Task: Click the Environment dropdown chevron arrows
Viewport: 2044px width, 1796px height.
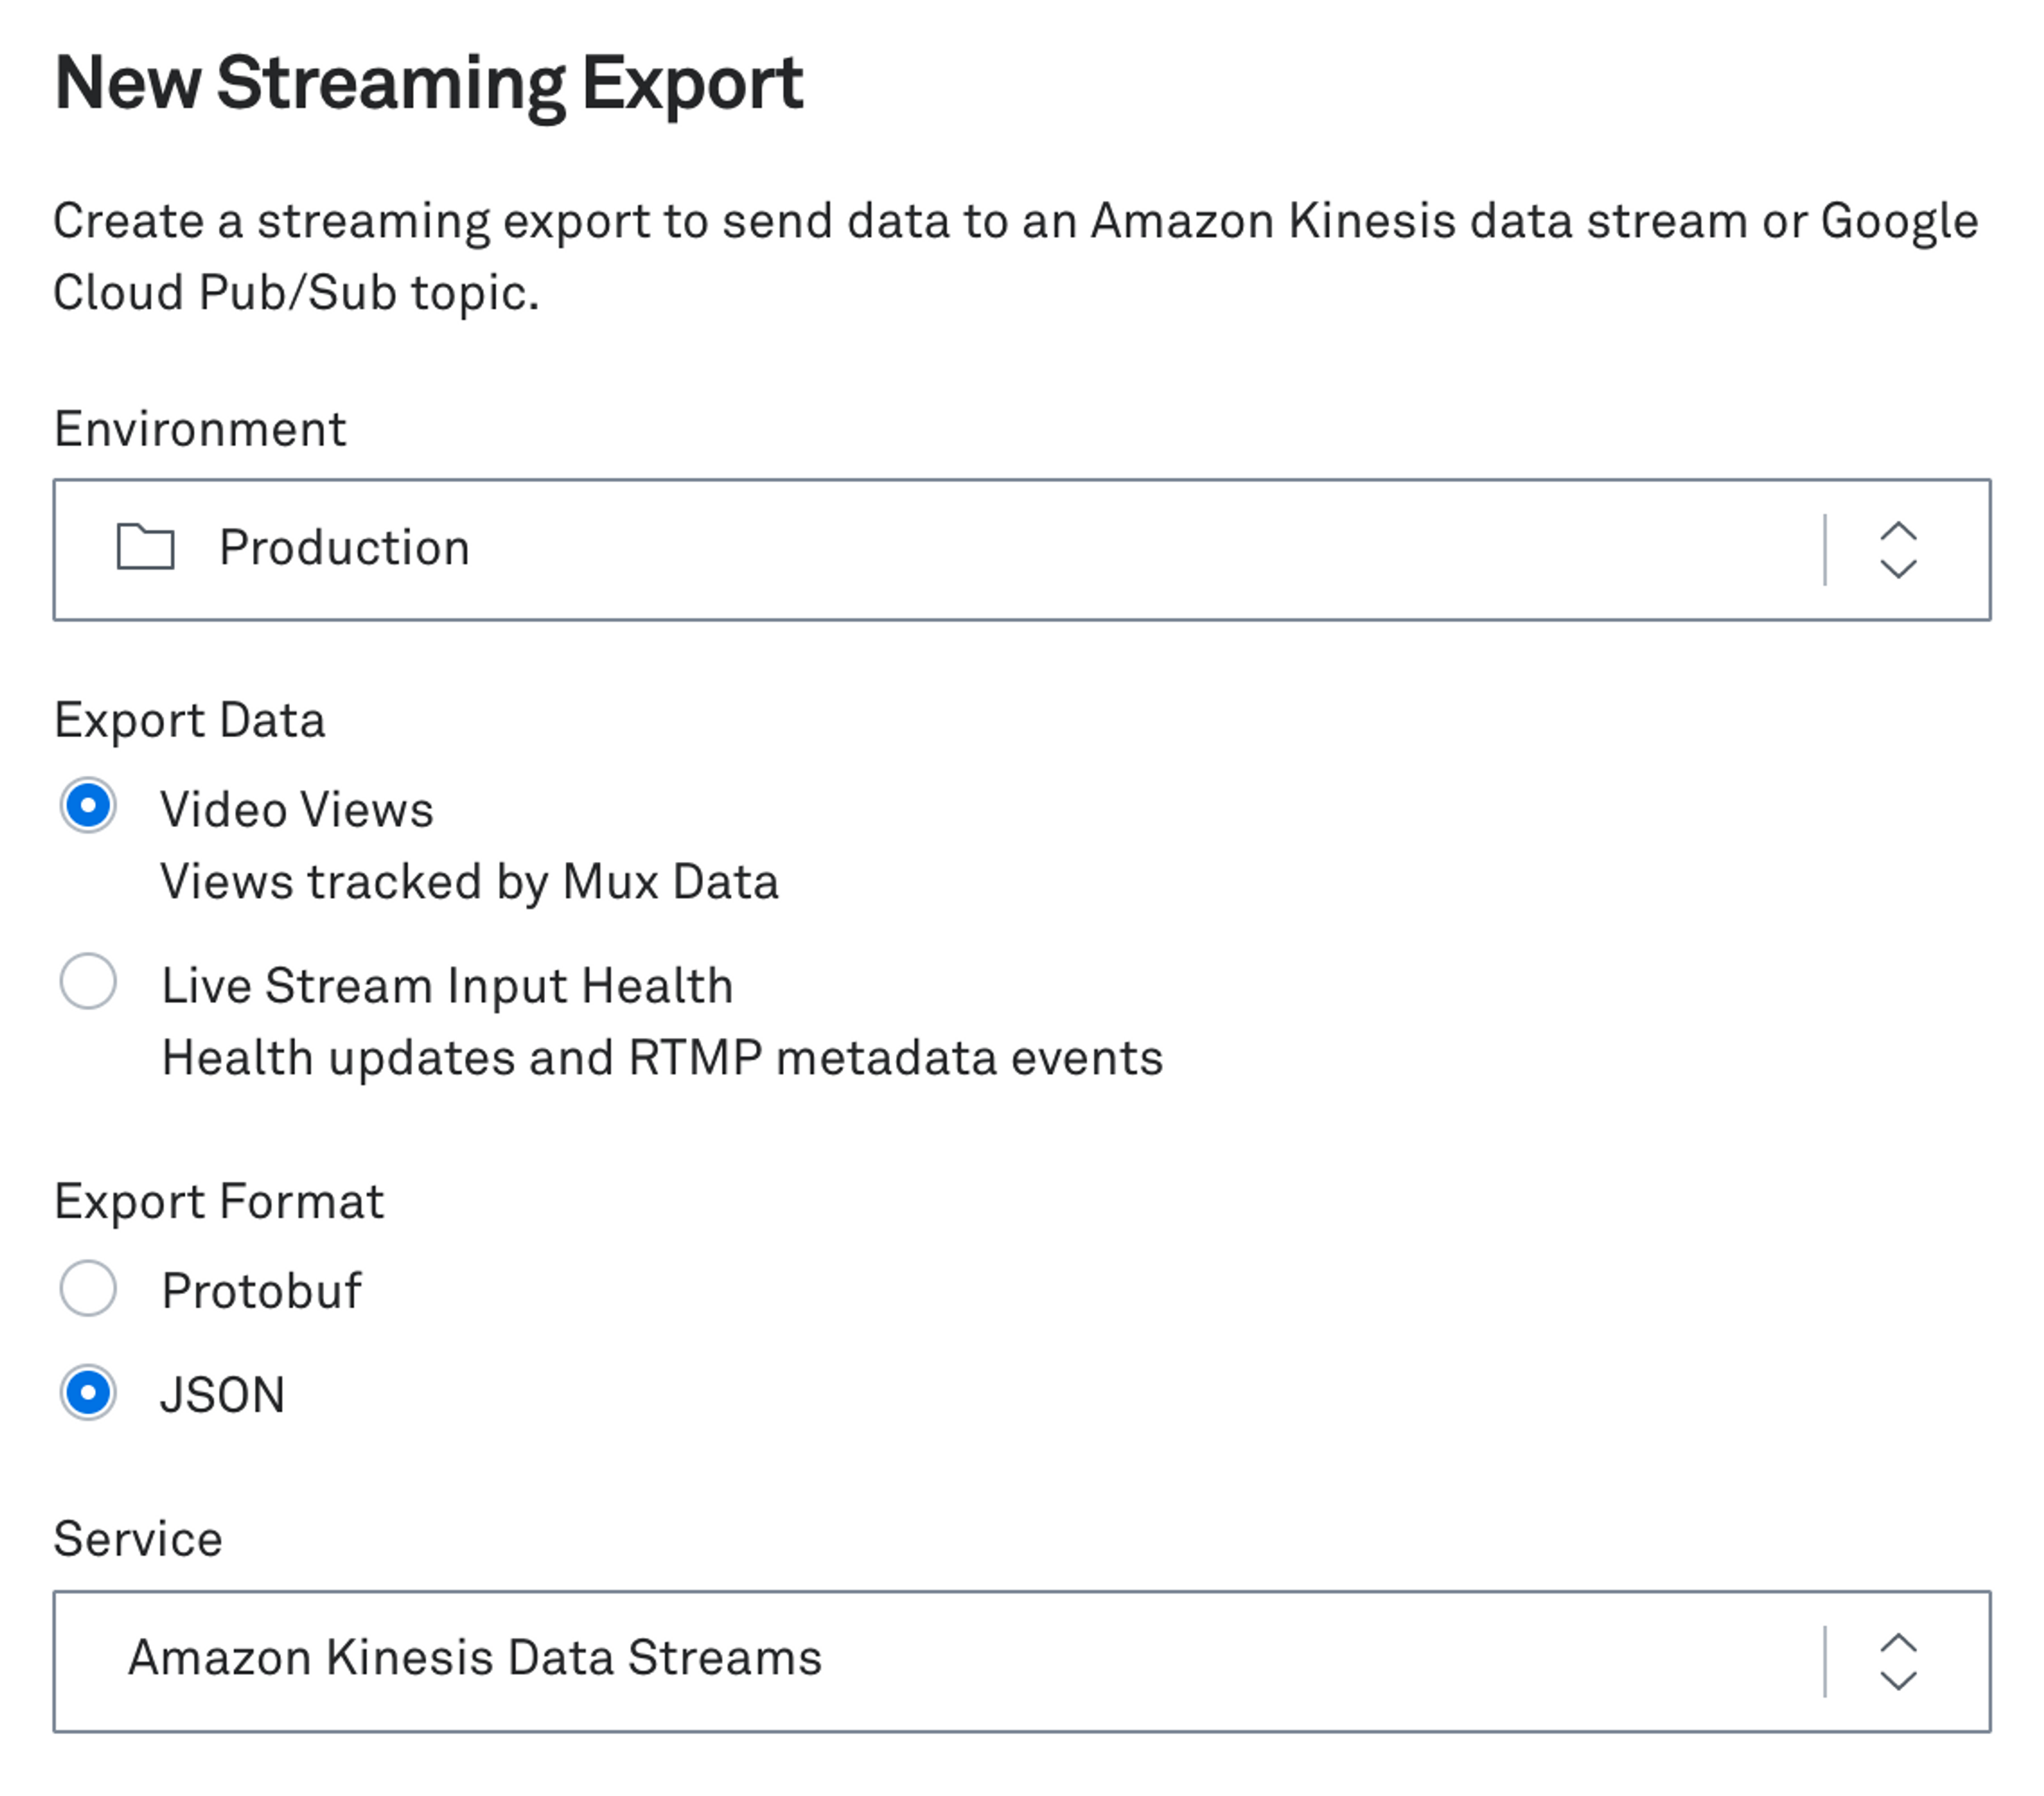Action: (x=1897, y=550)
